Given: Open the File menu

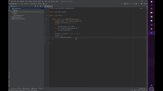Looking at the screenshot, I should 12,1.
